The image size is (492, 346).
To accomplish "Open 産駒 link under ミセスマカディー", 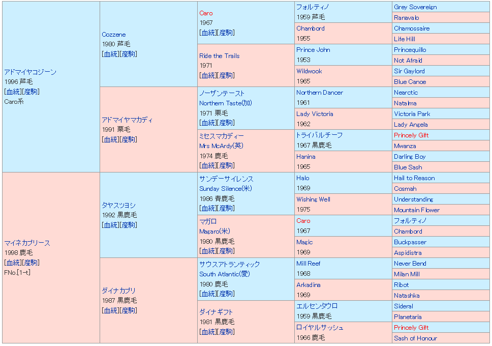I will [226, 165].
